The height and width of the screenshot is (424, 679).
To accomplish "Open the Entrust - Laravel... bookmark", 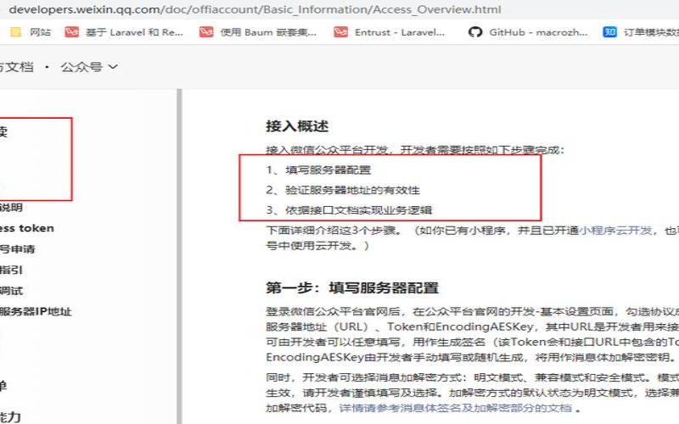I will point(390,32).
